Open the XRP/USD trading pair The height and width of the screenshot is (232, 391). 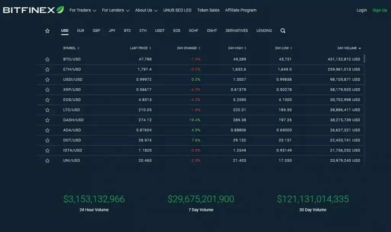(x=72, y=90)
